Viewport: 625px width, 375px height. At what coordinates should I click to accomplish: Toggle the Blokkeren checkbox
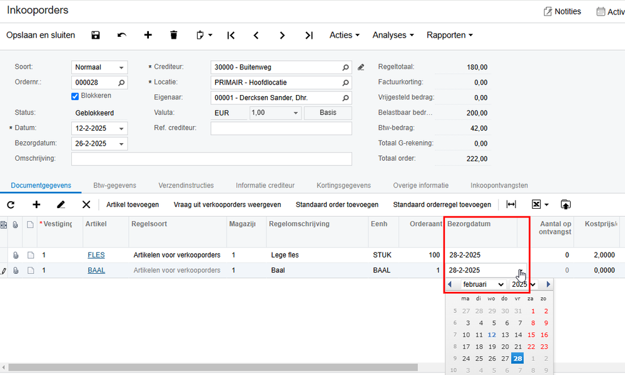[x=75, y=96]
